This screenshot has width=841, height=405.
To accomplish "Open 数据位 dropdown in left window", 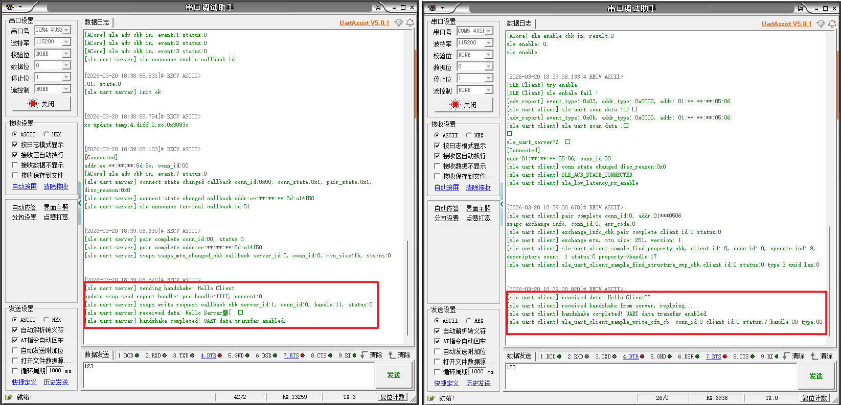I will [x=66, y=65].
